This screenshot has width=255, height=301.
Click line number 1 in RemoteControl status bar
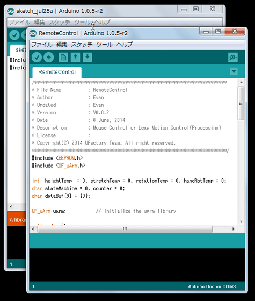33,286
